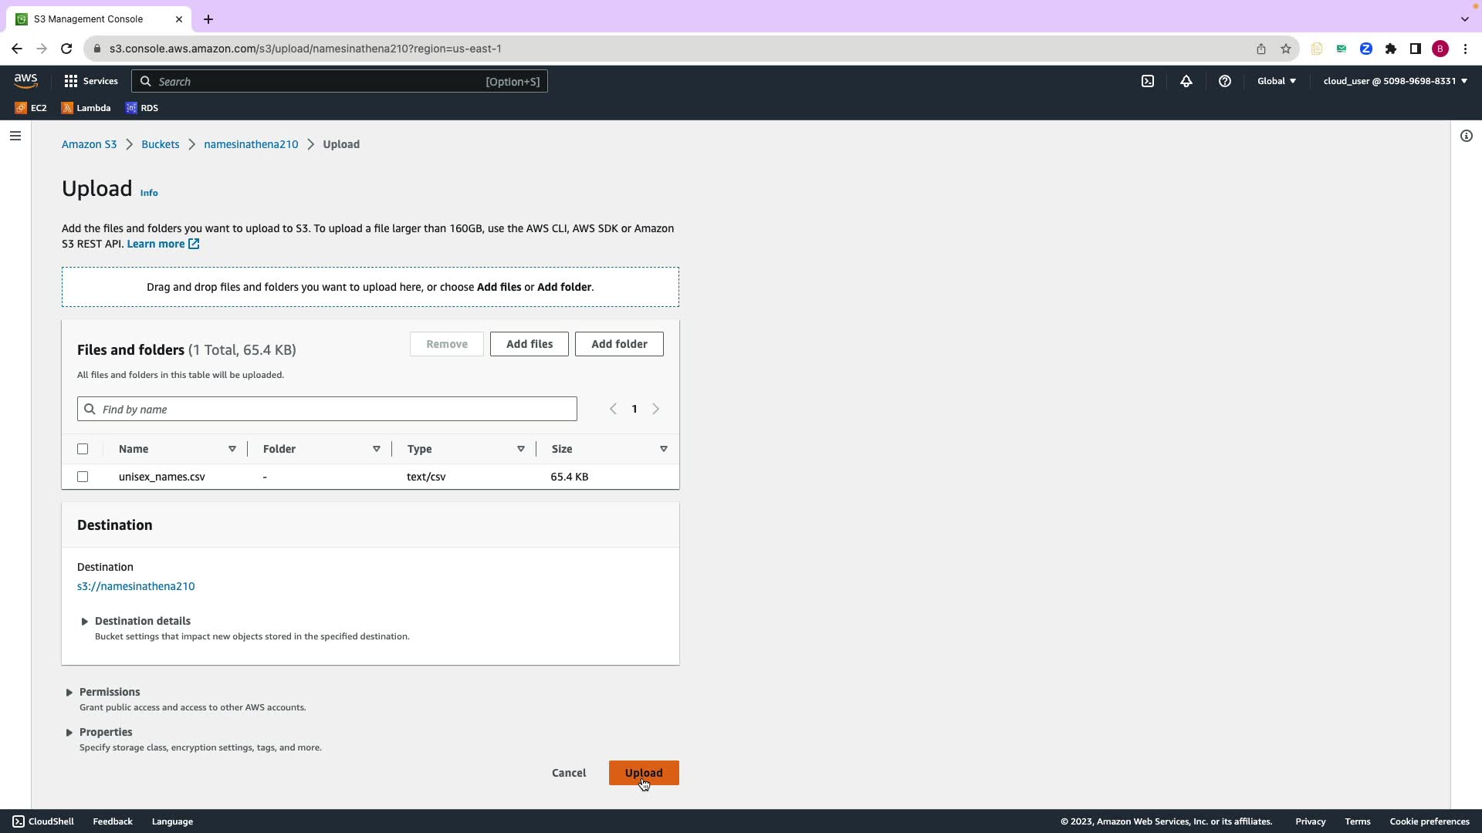The width and height of the screenshot is (1482, 833).
Task: Open the CloudShell icon in top navigation
Action: pyautogui.click(x=1148, y=81)
